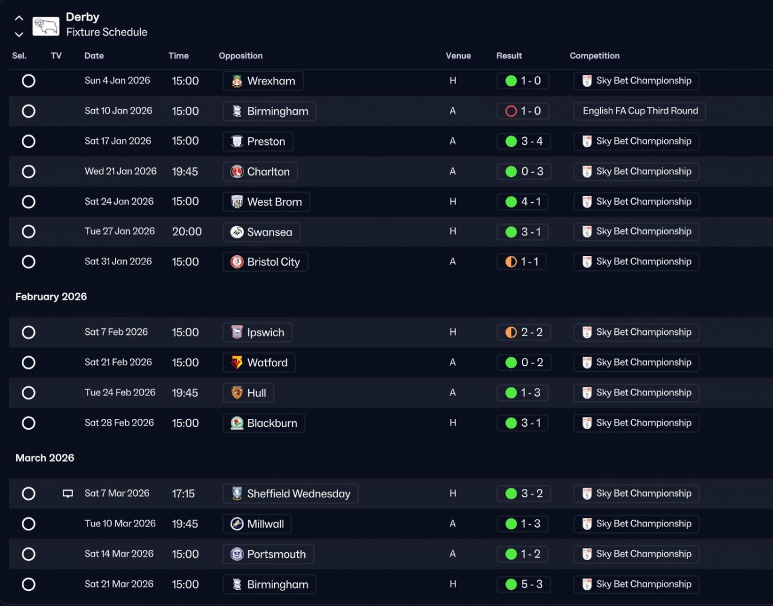The image size is (773, 606).
Task: Click the Derby club crest icon
Action: (46, 25)
